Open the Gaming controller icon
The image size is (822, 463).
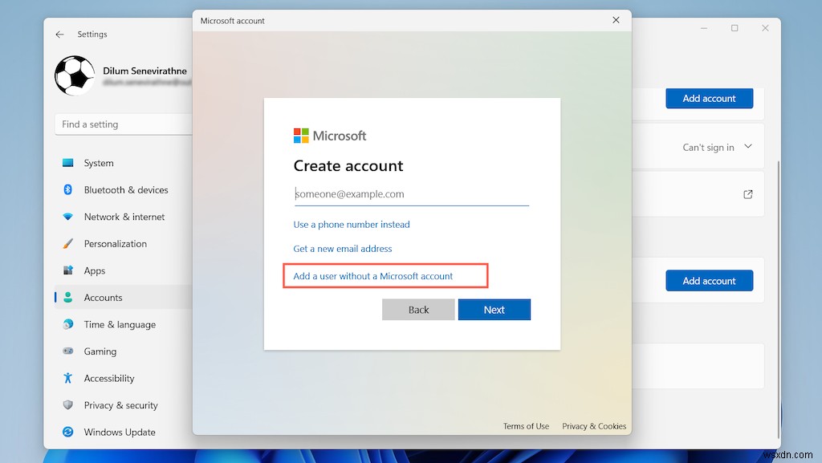click(68, 351)
